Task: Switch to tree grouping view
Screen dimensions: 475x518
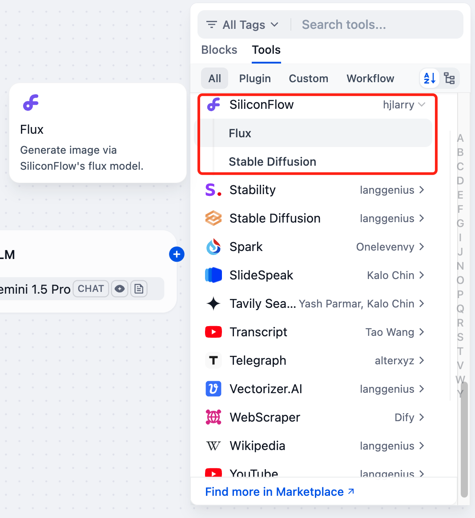Action: (450, 79)
